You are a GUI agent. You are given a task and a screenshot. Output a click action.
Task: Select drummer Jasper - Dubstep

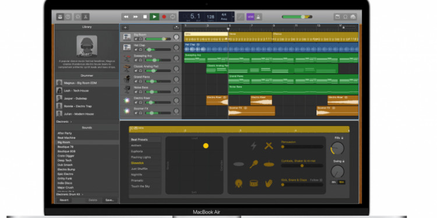87,98
